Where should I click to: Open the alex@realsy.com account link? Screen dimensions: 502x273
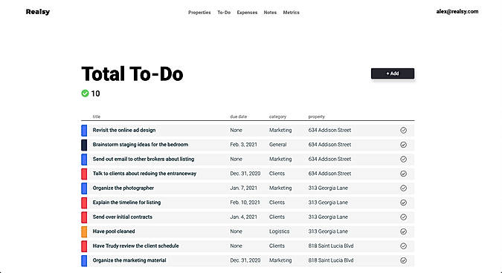457,11
